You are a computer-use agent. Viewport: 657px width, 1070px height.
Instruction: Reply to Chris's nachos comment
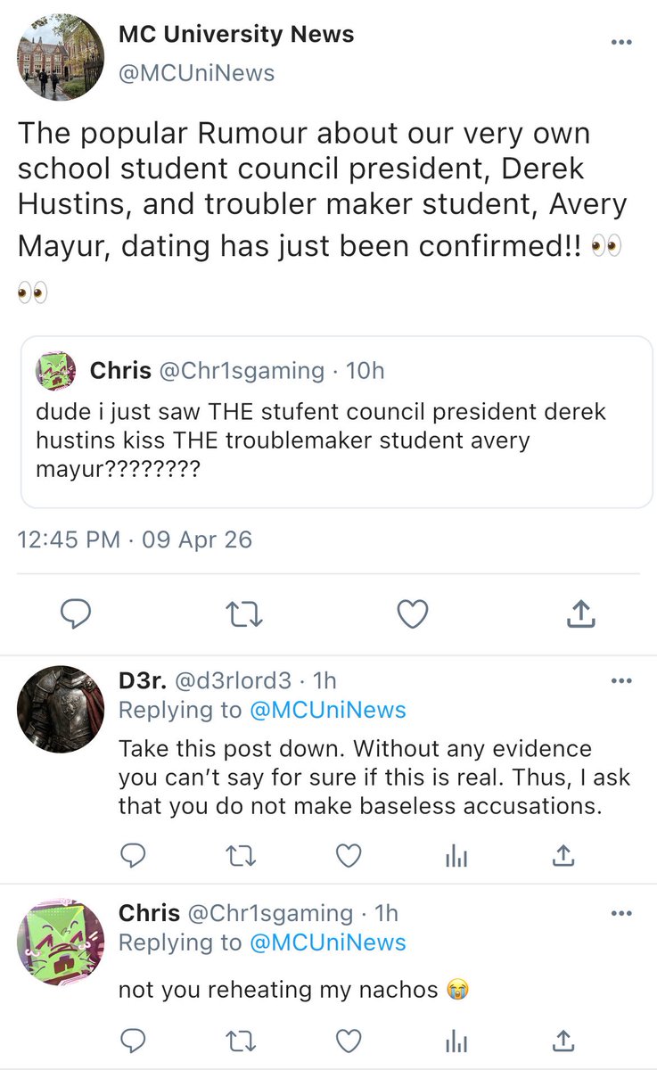pos(133,1040)
